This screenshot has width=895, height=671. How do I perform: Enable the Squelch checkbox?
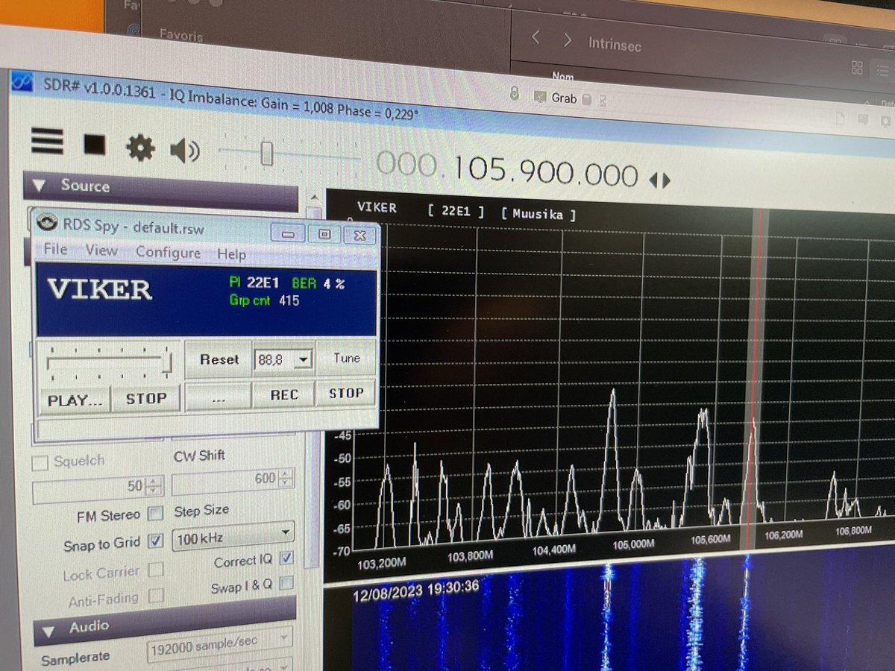click(x=41, y=463)
